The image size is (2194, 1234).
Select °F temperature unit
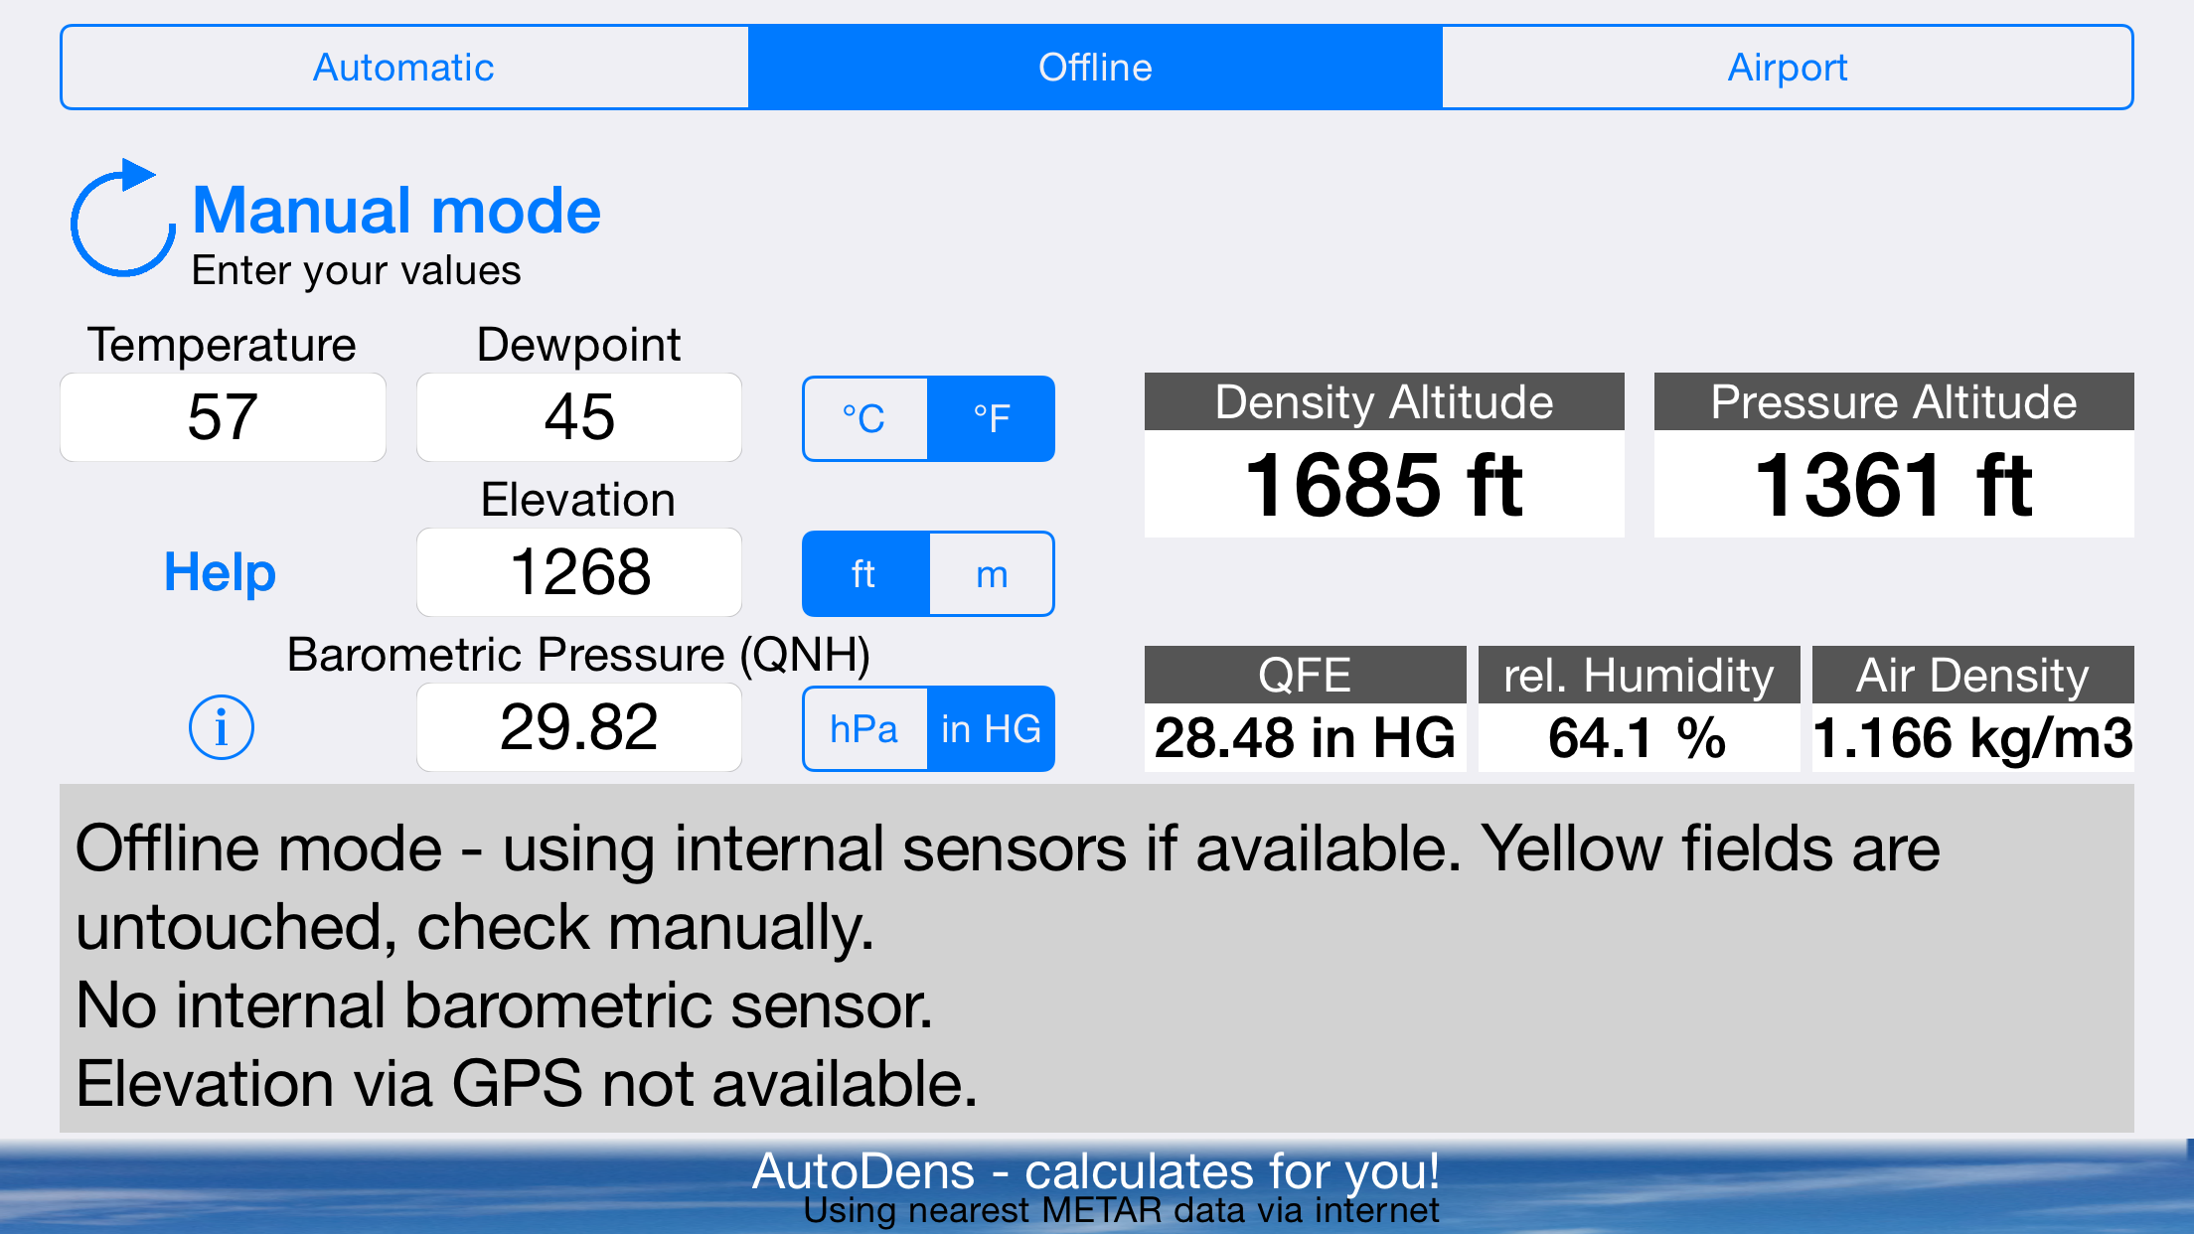click(x=991, y=418)
